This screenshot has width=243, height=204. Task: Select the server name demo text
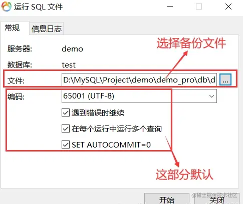coord(72,49)
